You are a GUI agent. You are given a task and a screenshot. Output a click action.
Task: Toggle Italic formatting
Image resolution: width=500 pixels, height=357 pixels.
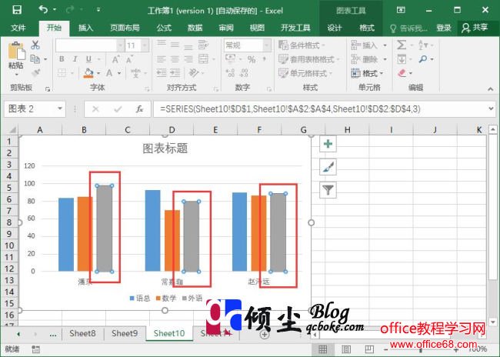point(75,59)
